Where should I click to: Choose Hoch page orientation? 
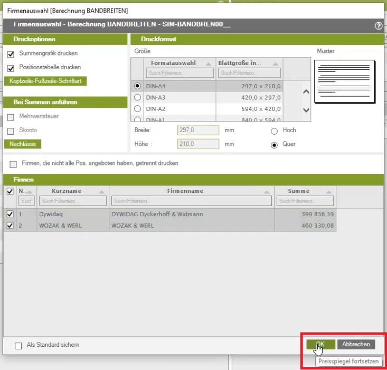274,131
